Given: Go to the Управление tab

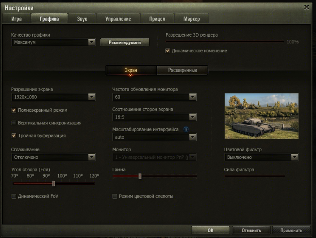Looking at the screenshot, I should 118,19.
